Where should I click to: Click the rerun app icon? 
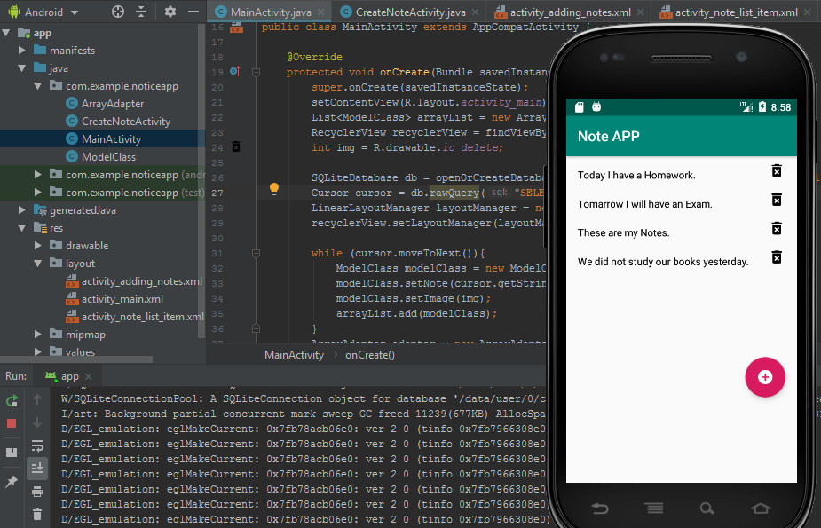pos(12,401)
